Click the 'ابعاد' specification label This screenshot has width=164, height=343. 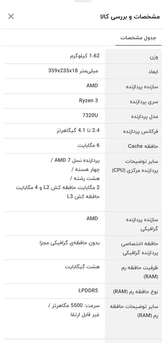click(x=153, y=72)
